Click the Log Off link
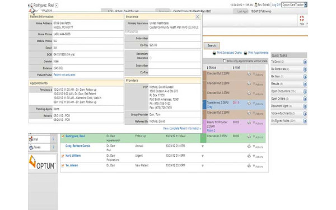336x210 pixels. pyautogui.click(x=276, y=4)
